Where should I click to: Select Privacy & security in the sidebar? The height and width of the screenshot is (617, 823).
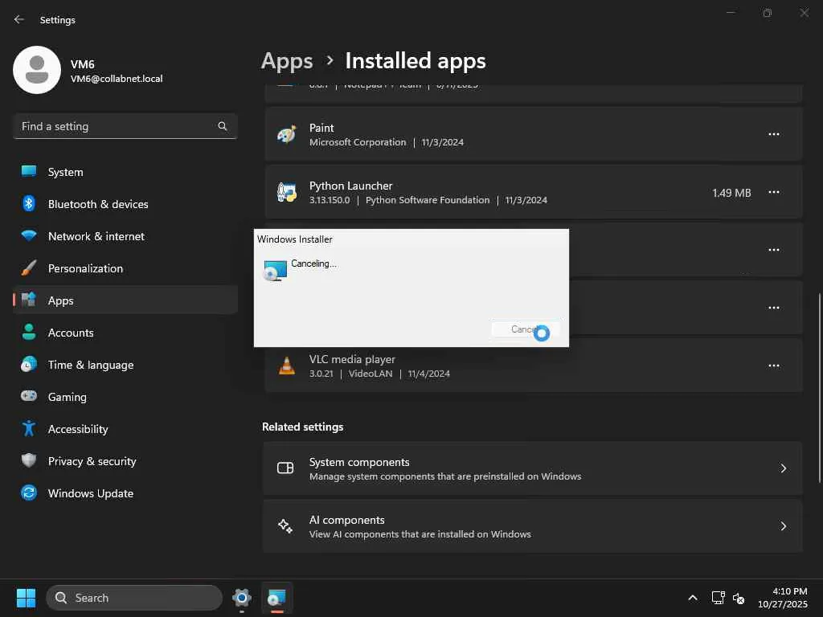click(92, 461)
